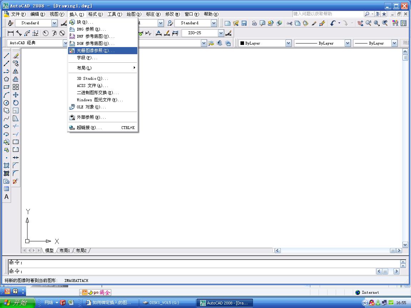Choose 3D Studio(3) menu entry
Viewport: 411px width, 308px height.
pos(103,78)
